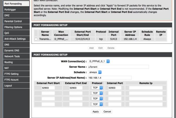The height and width of the screenshot is (118, 176).
Task: Go to the DMZ settings page
Action: tap(16, 15)
